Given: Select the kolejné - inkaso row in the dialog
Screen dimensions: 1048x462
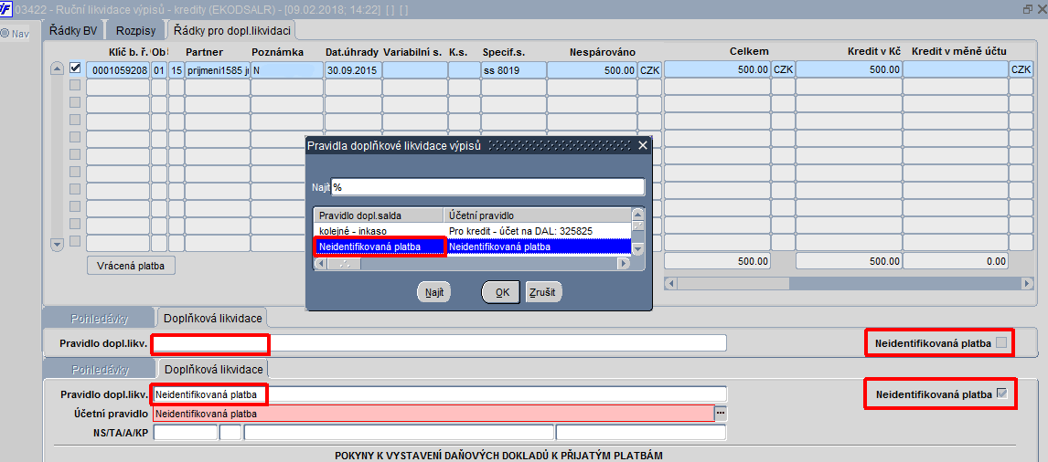Looking at the screenshot, I should tap(472, 230).
